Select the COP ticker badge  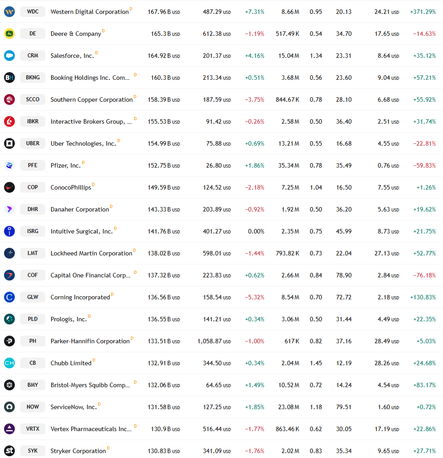pyautogui.click(x=33, y=187)
